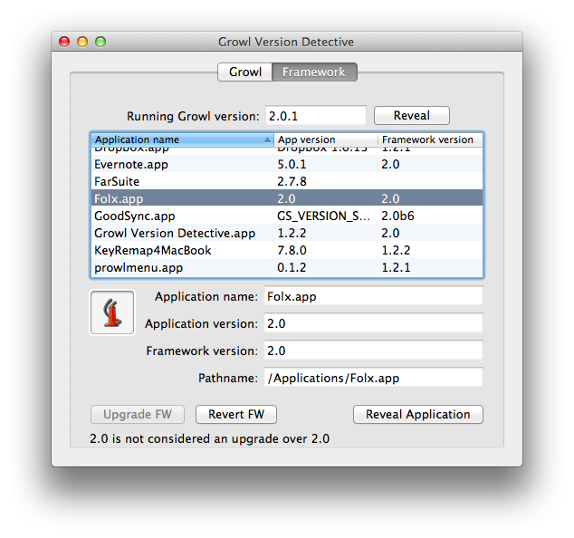Click the 2.0b6 framework version cell
Viewport: 574px width, 538px height.
pyautogui.click(x=397, y=216)
